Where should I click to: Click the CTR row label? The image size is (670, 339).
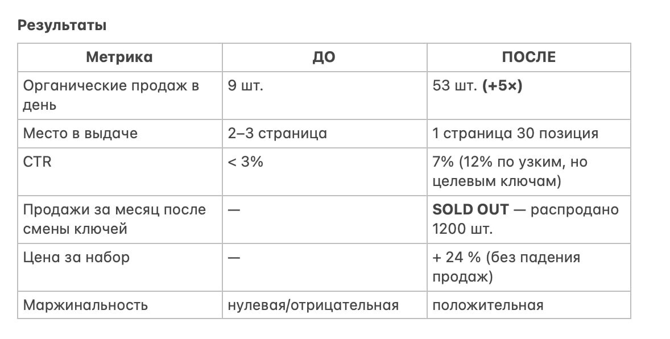(37, 162)
